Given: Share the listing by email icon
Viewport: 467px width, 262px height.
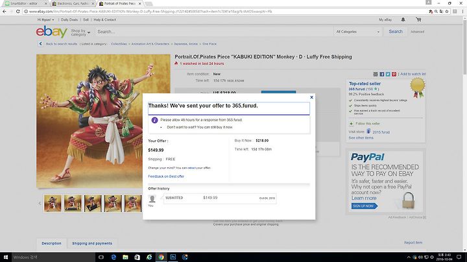Looking at the screenshot, I should [376, 74].
